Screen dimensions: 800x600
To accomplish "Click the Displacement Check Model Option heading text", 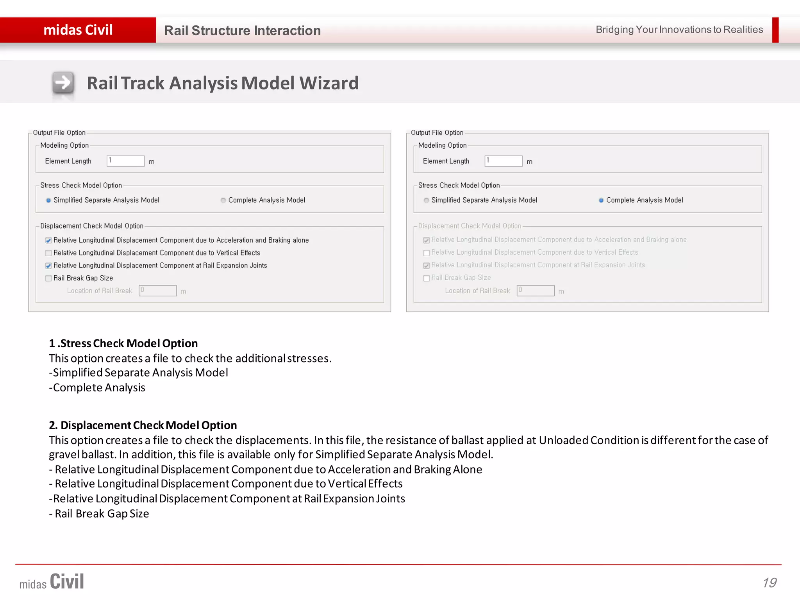I will tap(143, 425).
